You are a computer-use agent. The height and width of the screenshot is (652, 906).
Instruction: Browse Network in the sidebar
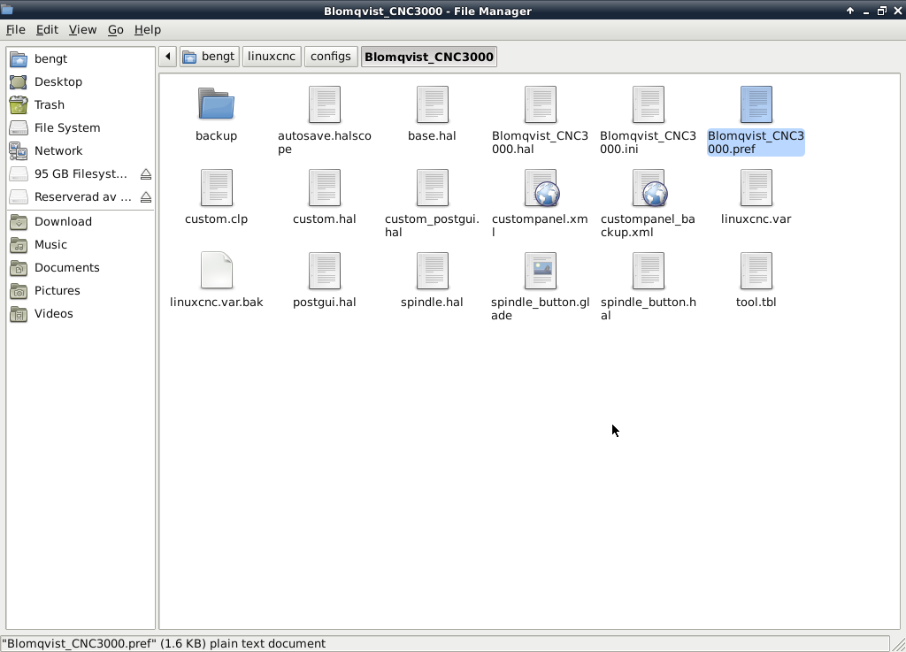[81, 150]
